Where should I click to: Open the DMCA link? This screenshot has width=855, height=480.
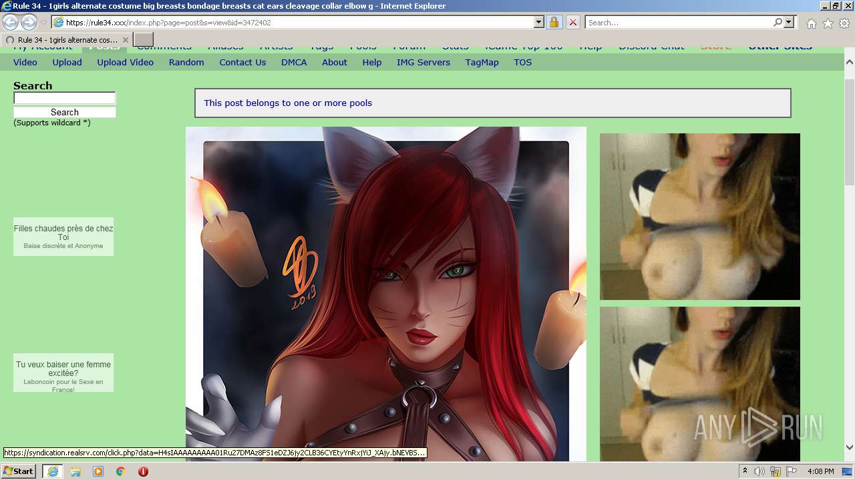click(x=294, y=62)
